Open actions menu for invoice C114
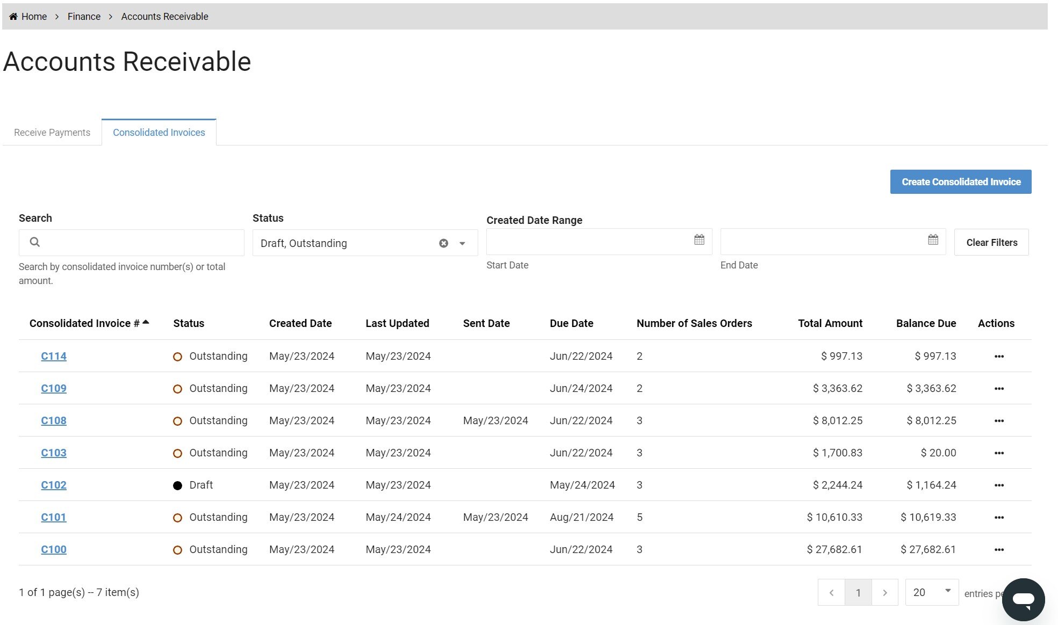Screen dimensions: 1058x625 tap(999, 357)
